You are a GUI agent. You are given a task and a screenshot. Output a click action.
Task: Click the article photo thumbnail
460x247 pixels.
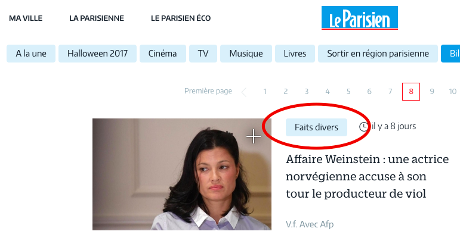[181, 174]
